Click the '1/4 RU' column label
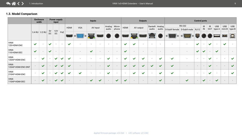 click(35, 32)
